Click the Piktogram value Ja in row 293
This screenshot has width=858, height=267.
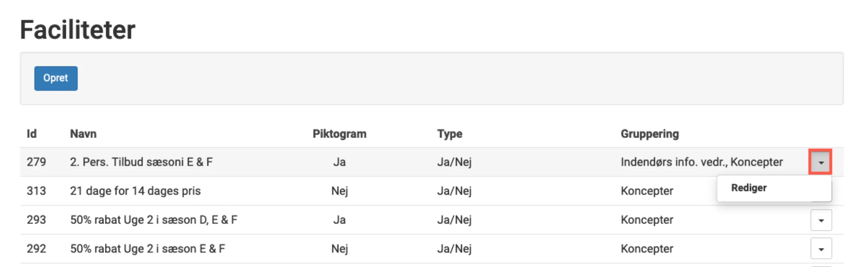(339, 220)
